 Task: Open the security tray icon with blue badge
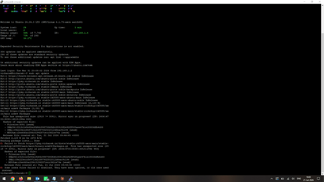click(x=277, y=179)
